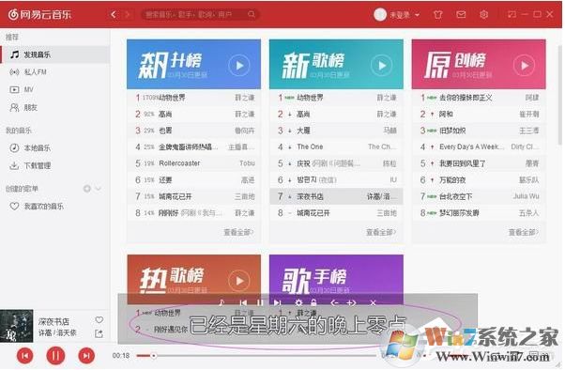Select Rollercoaster by Tobu in 飙升榜
Viewport: 565px width, 370px height.
coord(194,163)
